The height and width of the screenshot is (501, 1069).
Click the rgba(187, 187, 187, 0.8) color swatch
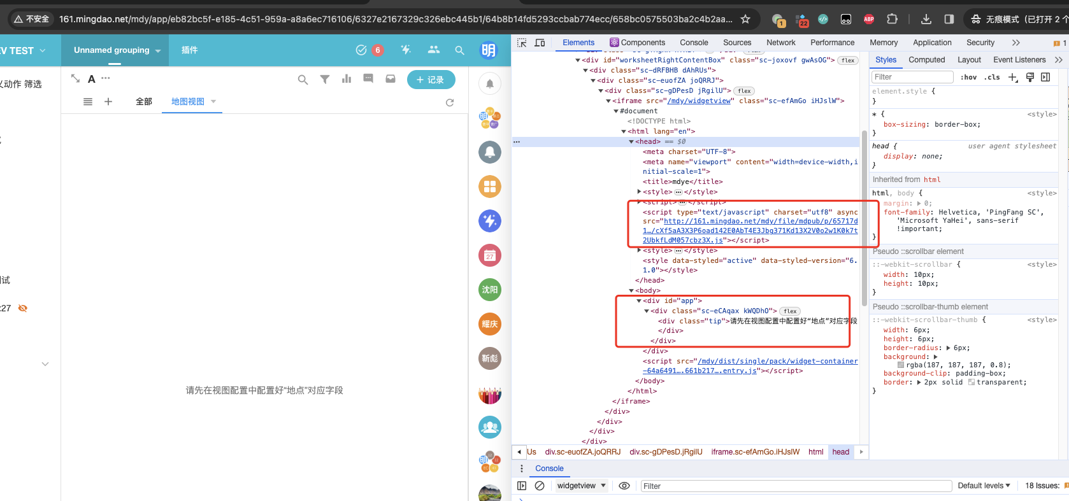(901, 365)
